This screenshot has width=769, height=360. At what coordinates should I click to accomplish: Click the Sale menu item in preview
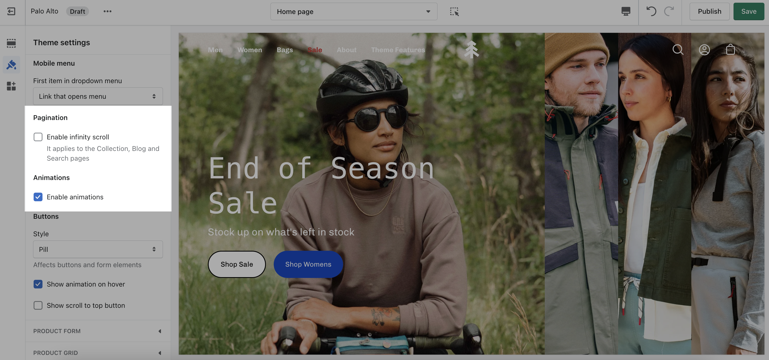click(x=315, y=50)
